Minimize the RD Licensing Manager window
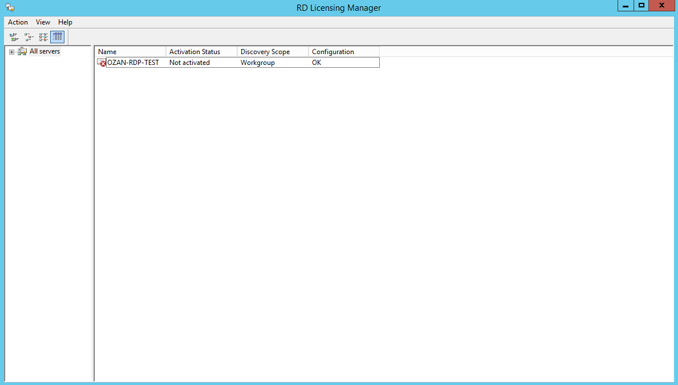This screenshot has width=678, height=385. [626, 6]
